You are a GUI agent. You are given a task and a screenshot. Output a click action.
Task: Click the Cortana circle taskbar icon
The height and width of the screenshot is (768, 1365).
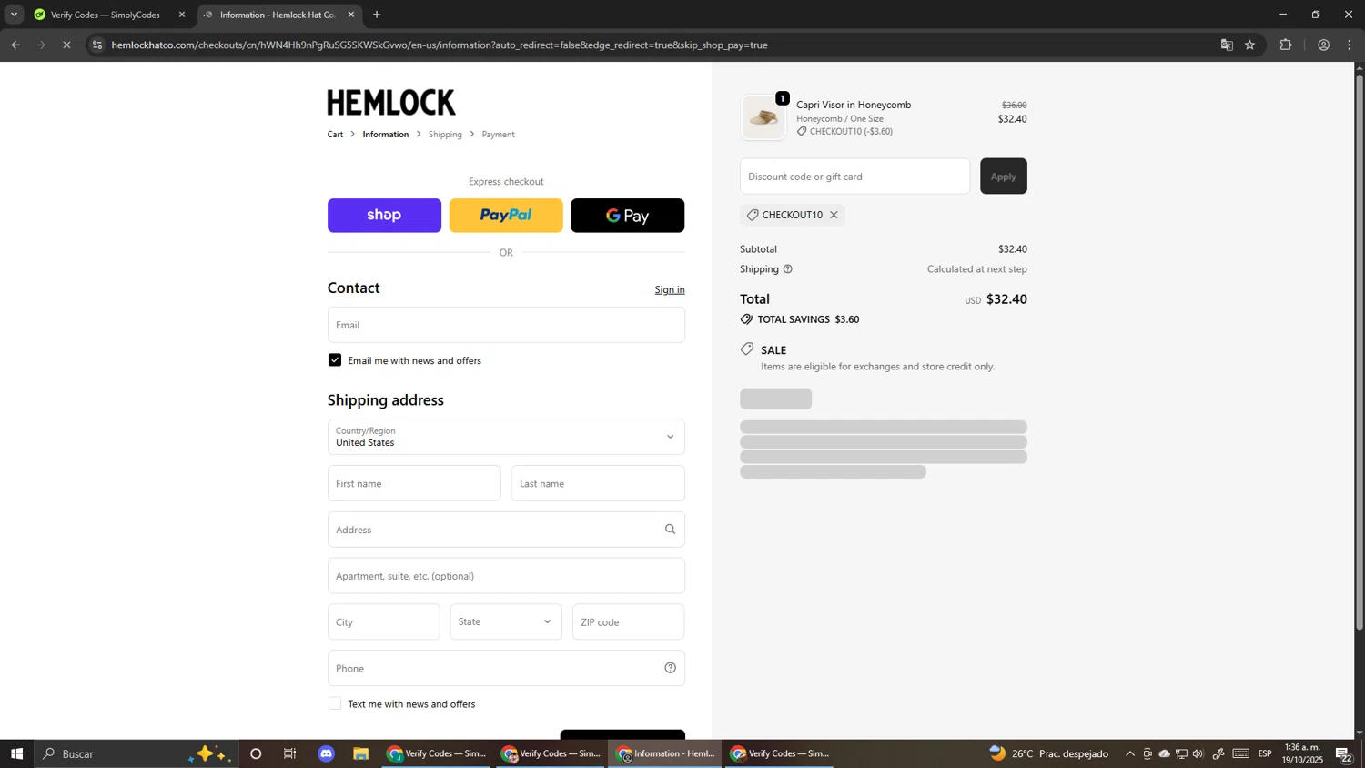tap(256, 753)
